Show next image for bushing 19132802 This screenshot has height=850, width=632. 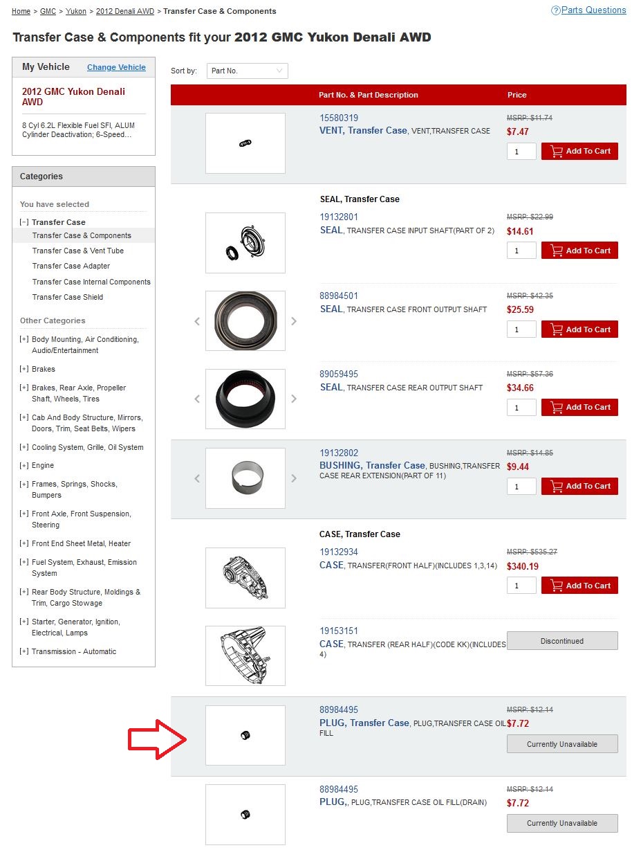coord(294,478)
